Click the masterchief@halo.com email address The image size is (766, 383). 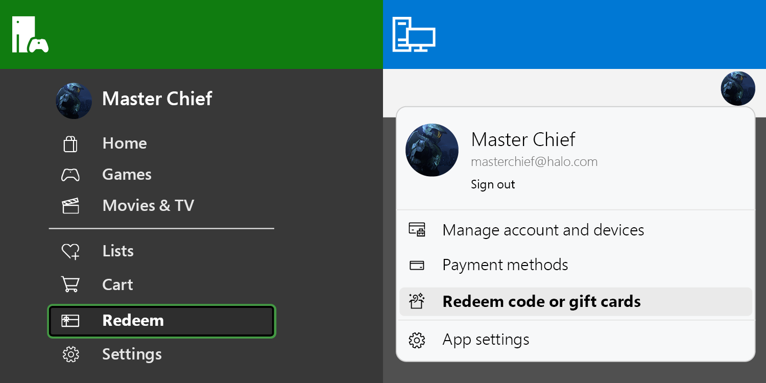(534, 162)
